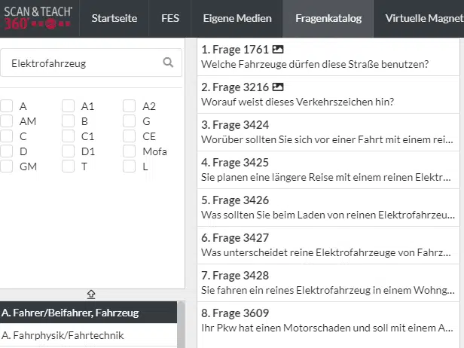Tick the Mofa checkbox
The image size is (464, 348).
coord(130,151)
